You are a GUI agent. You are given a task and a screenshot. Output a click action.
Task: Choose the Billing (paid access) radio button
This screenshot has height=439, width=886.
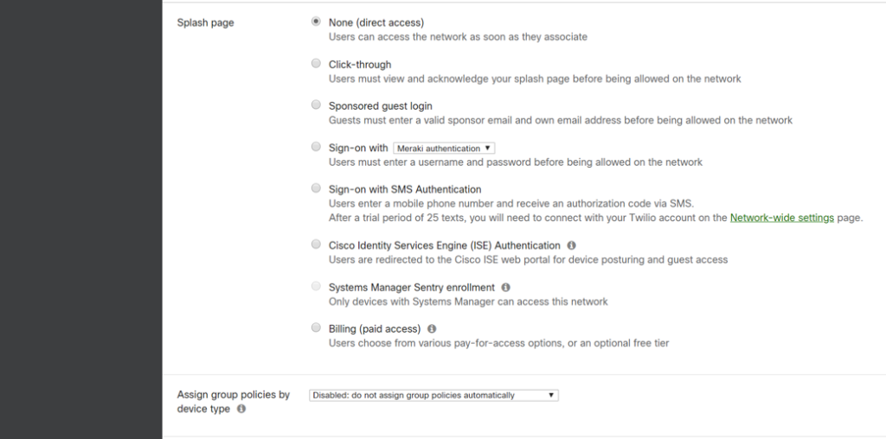[x=316, y=328]
